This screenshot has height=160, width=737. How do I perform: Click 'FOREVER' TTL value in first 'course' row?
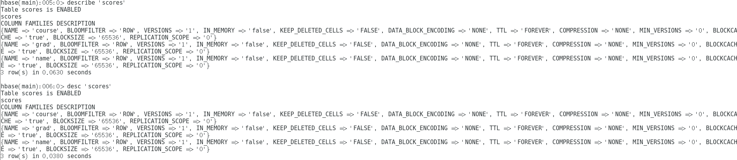tap(536, 31)
